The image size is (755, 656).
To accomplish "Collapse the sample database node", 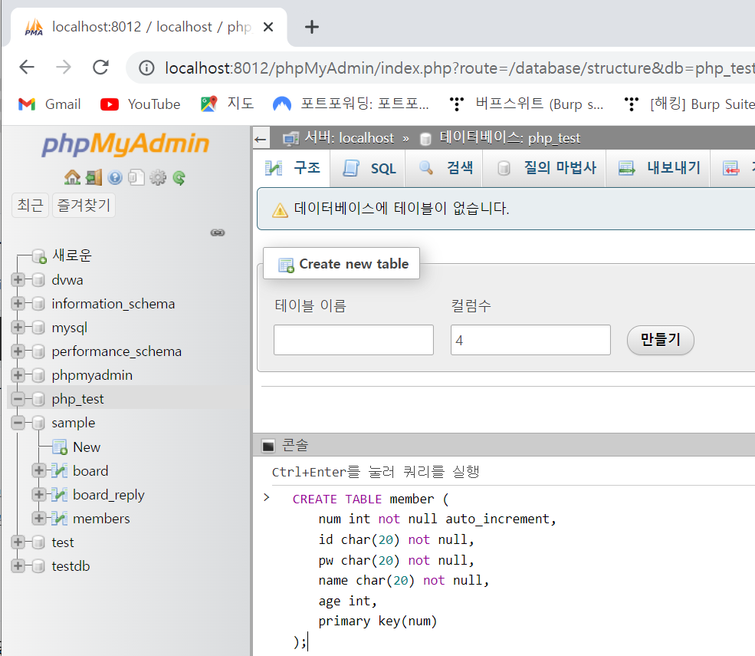I will coord(18,423).
